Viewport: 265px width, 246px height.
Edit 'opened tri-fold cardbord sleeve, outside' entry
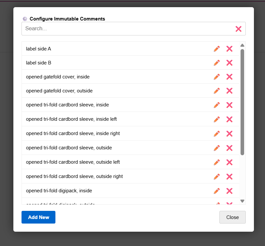(217, 148)
